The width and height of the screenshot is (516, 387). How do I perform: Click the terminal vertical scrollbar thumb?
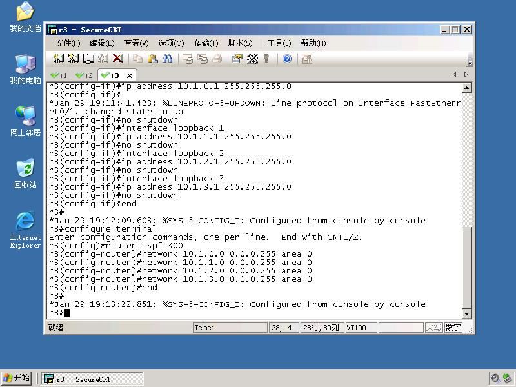point(466,268)
